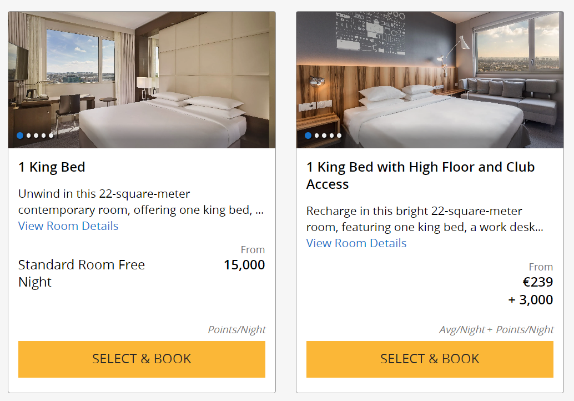Click first carousel dot on 1 King Bed photo
This screenshot has height=401, width=574.
20,135
